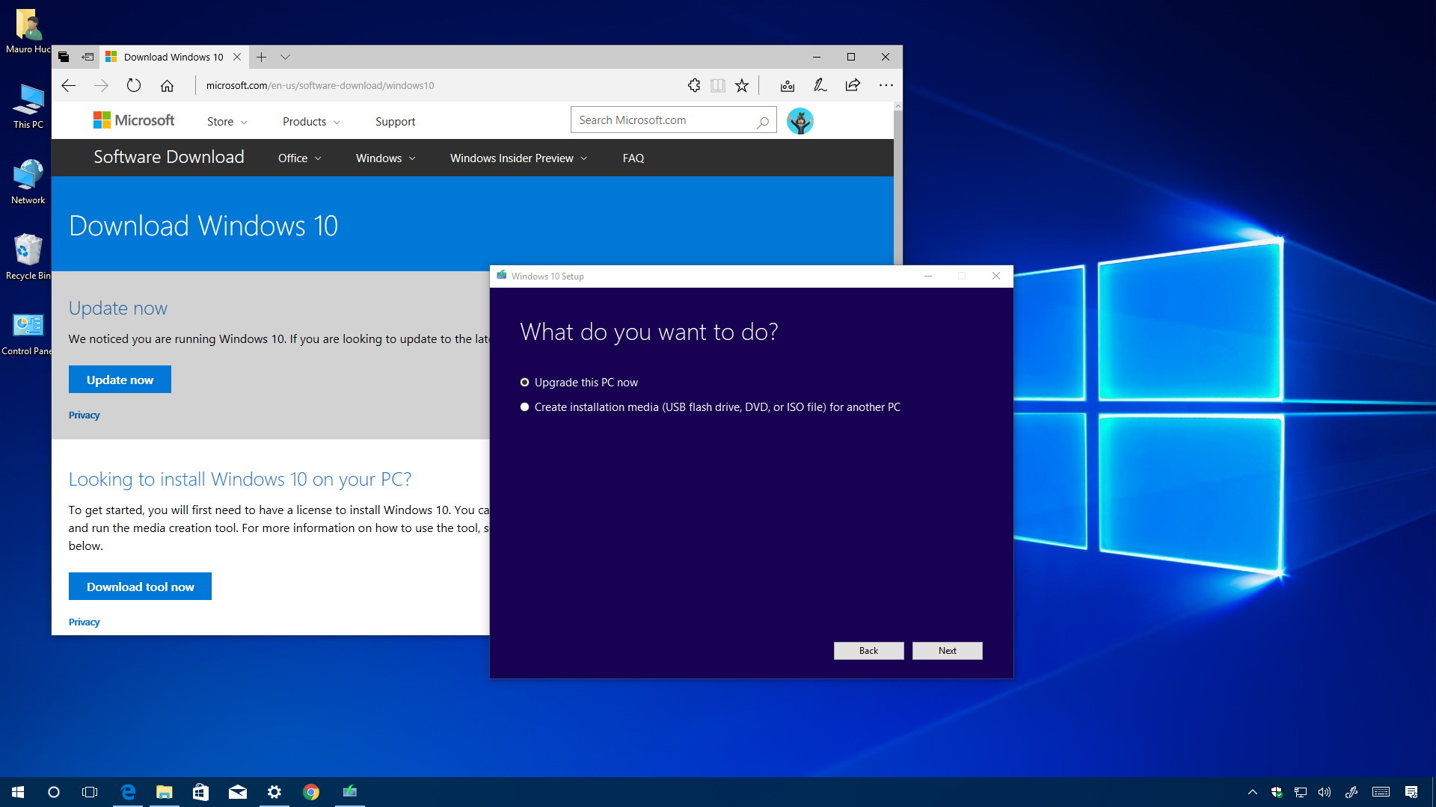Open the Support menu item
This screenshot has width=1436, height=807.
pos(394,121)
